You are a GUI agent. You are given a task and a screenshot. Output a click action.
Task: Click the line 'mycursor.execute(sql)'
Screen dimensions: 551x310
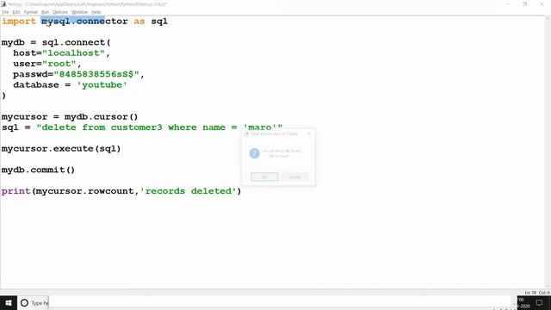(61, 149)
